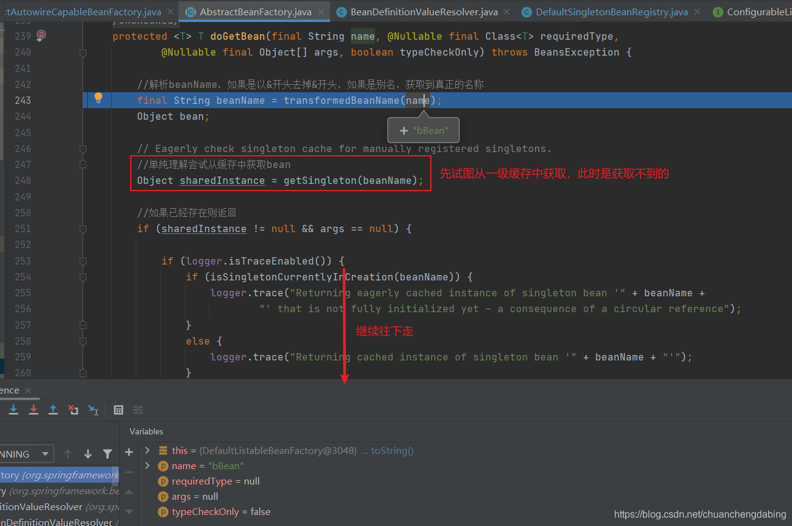Click the Trace Current Stream Chain icon
This screenshot has width=792, height=526.
tap(139, 410)
